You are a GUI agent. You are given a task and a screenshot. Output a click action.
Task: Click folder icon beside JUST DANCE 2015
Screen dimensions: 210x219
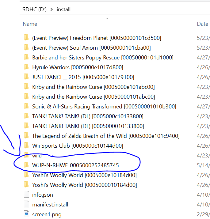click(26, 77)
